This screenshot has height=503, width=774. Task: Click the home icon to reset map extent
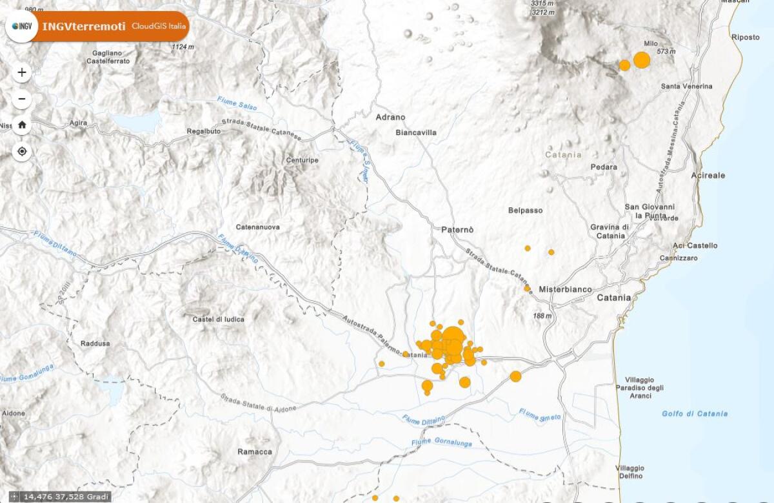tap(21, 125)
